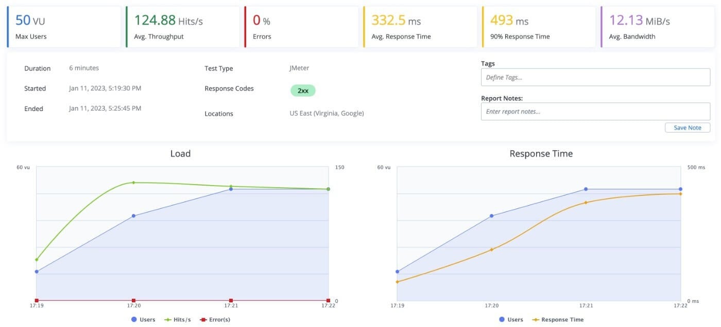
Task: Open the 0 % Errors card
Action: pos(301,27)
